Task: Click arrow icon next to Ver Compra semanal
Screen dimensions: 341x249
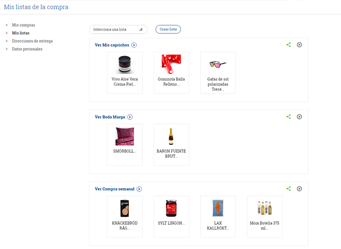Action: [139, 189]
